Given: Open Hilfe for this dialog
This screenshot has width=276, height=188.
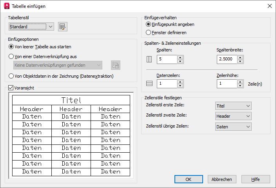Looking at the screenshot, I should click(256, 179).
